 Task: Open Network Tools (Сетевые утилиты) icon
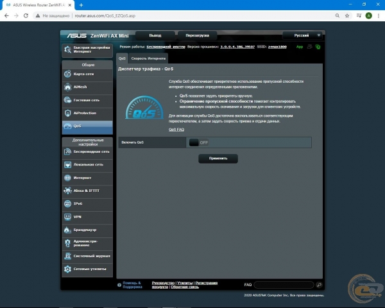pyautogui.click(x=67, y=269)
